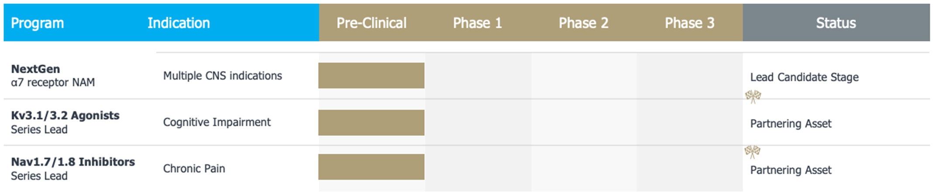Click the Status column header

836,23
